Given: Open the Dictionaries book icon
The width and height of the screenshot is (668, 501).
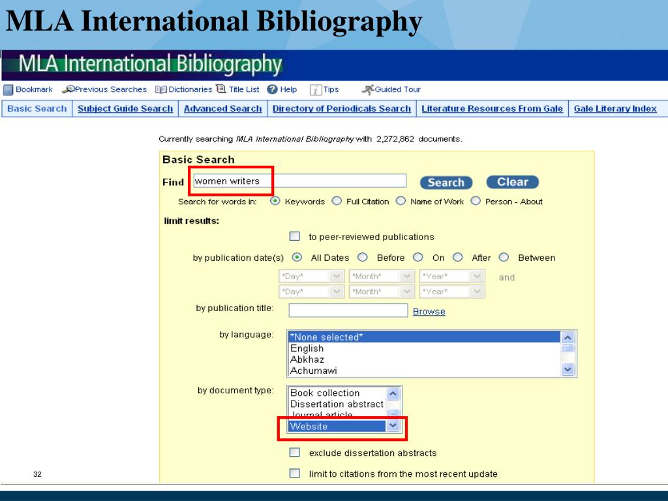Looking at the screenshot, I should [161, 89].
